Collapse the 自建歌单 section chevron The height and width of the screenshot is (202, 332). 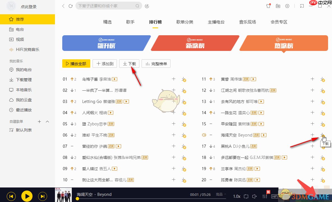pyautogui.click(x=47, y=121)
